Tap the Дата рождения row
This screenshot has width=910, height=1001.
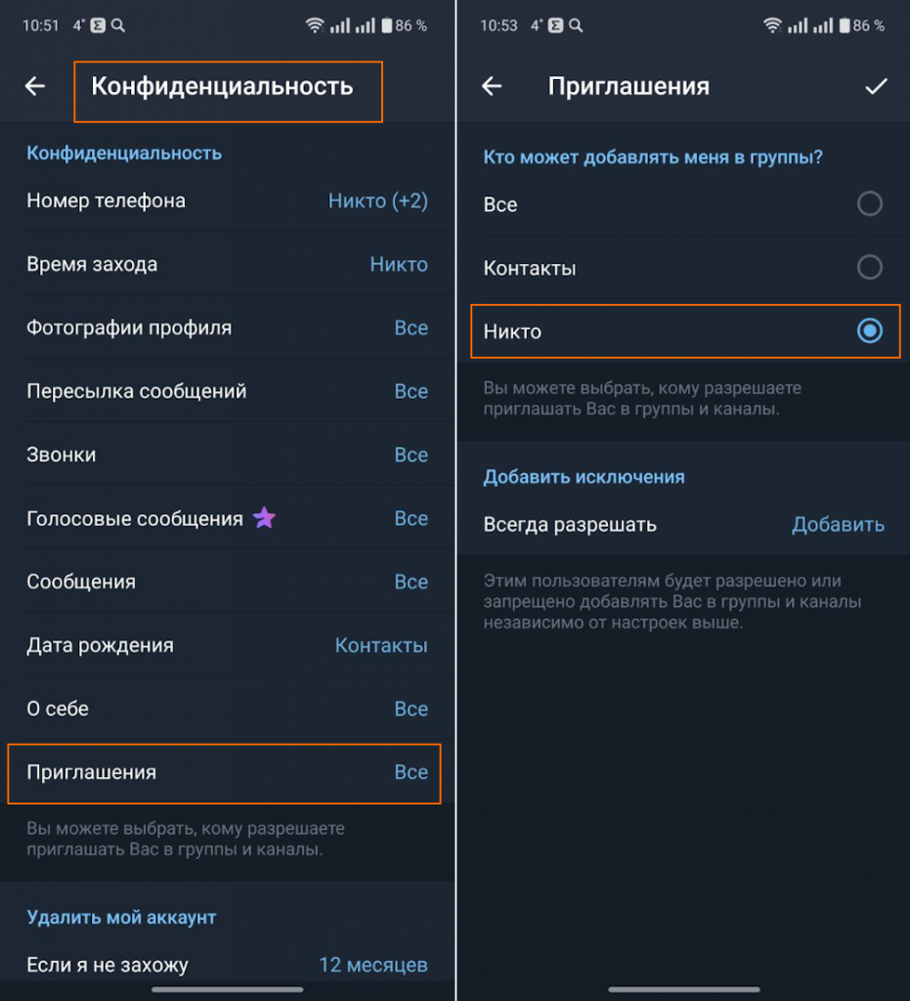click(x=225, y=645)
